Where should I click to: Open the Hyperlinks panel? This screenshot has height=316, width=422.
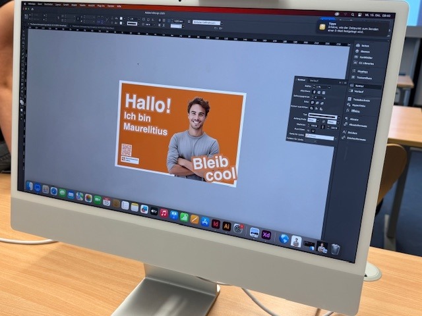pos(365,105)
